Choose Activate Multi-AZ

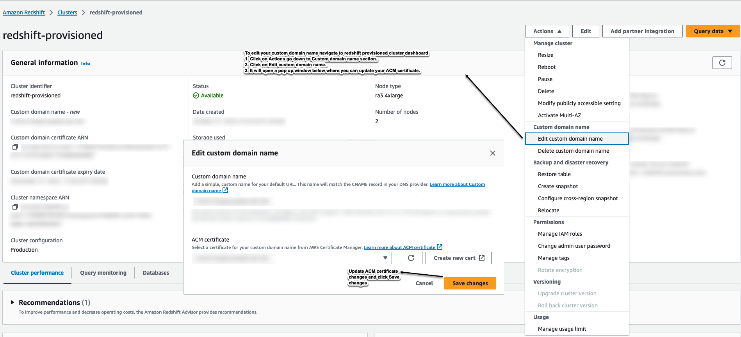(x=577, y=115)
